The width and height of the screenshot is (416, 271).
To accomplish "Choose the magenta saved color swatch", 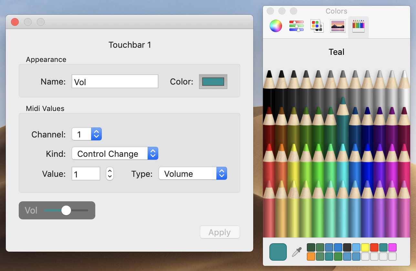I will pos(392,247).
